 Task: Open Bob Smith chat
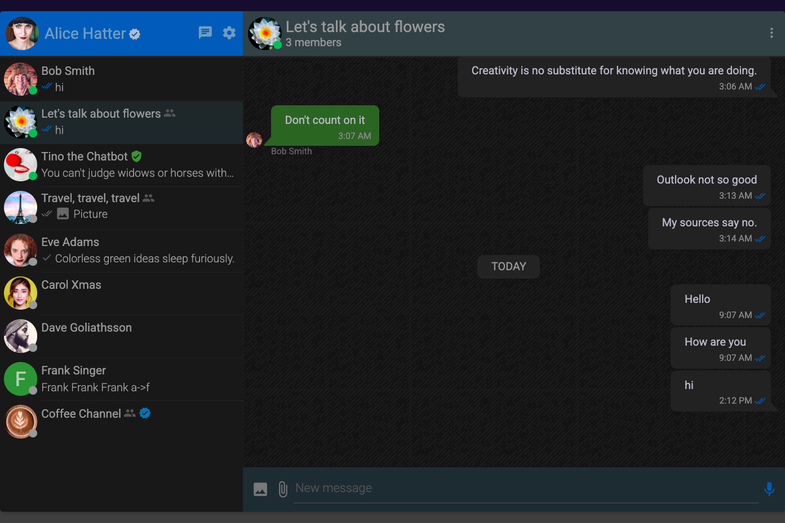point(122,79)
